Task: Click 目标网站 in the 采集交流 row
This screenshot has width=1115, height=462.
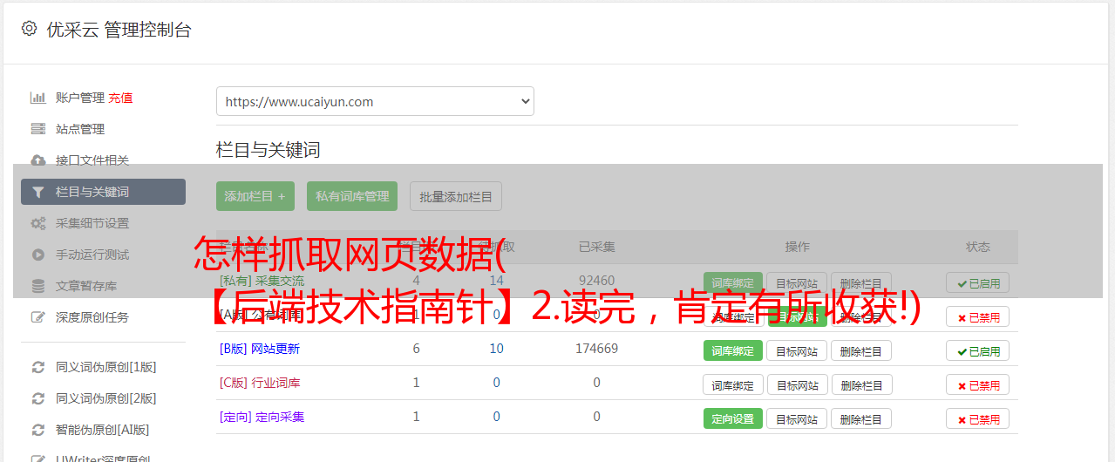Action: (x=797, y=282)
